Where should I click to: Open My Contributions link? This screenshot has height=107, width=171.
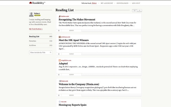(36, 29)
